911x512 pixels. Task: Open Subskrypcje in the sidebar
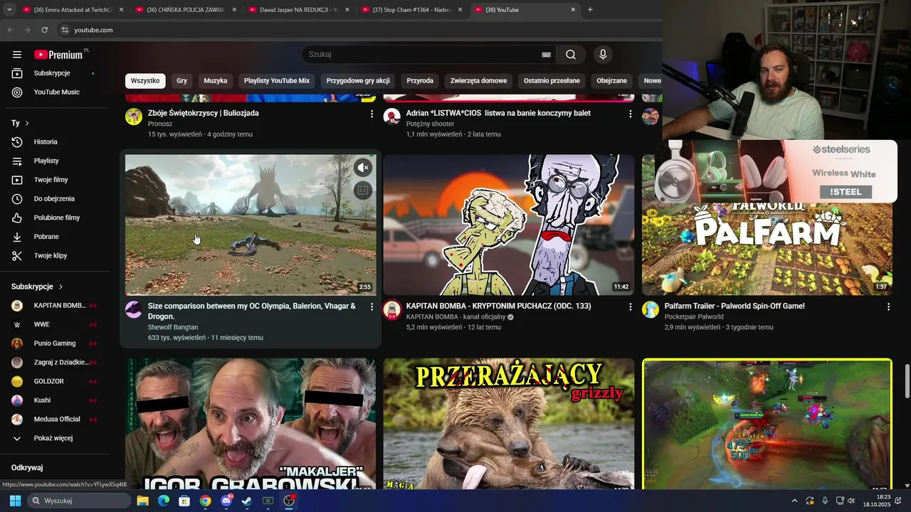point(51,73)
